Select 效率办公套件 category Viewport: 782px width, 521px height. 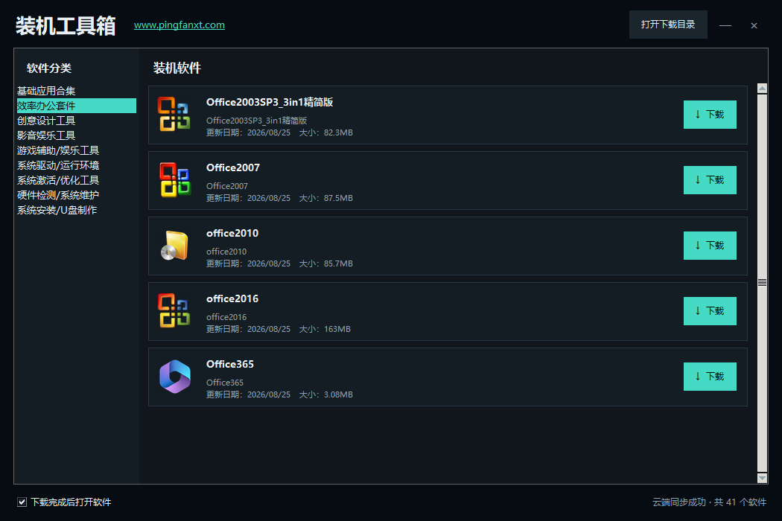click(x=76, y=106)
